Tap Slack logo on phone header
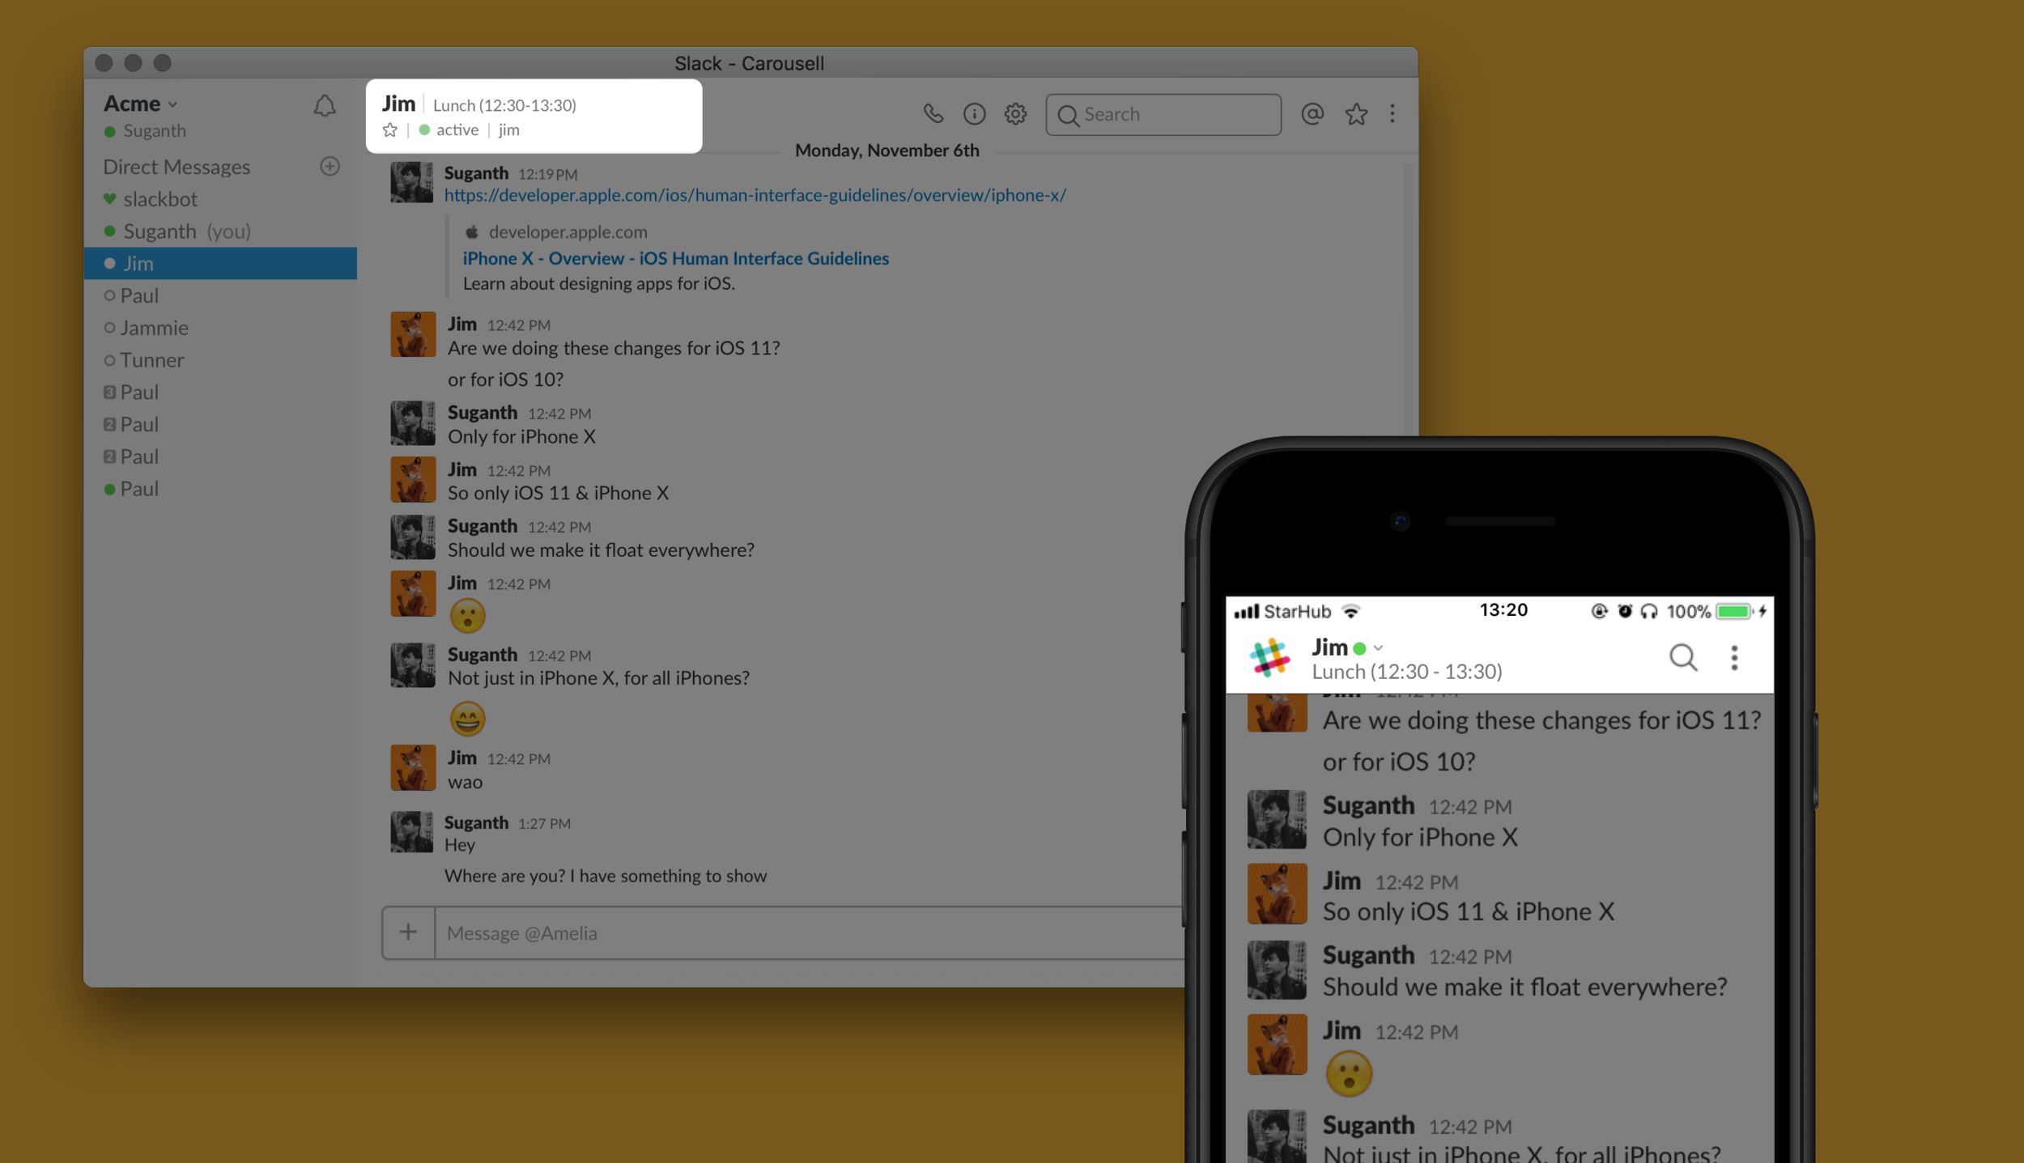 tap(1269, 657)
